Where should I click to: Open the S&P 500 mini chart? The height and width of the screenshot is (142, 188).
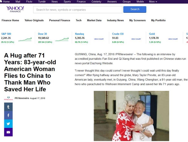click(25, 40)
